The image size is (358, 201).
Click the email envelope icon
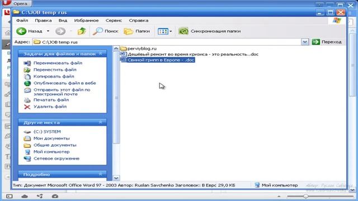click(27, 90)
